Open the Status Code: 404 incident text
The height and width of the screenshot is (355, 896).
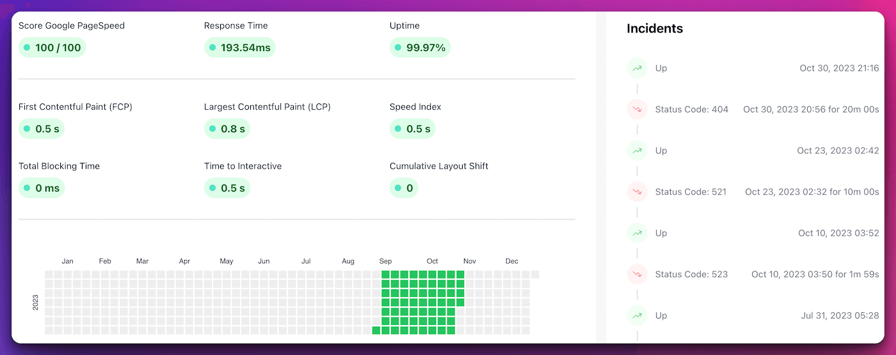coord(691,109)
